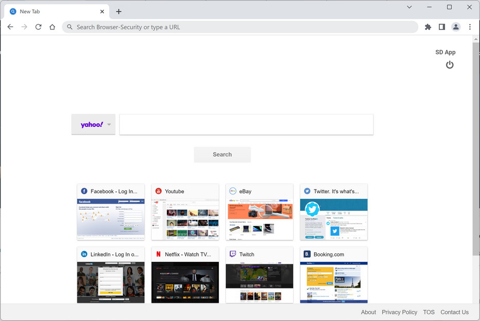This screenshot has height=321, width=480.
Task: Click the 'Netflix - Watch TV...' tile title
Action: [x=187, y=254]
